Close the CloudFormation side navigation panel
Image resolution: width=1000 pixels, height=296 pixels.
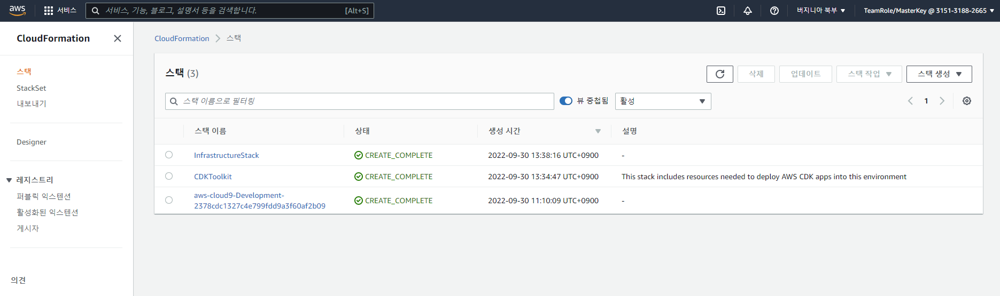118,38
